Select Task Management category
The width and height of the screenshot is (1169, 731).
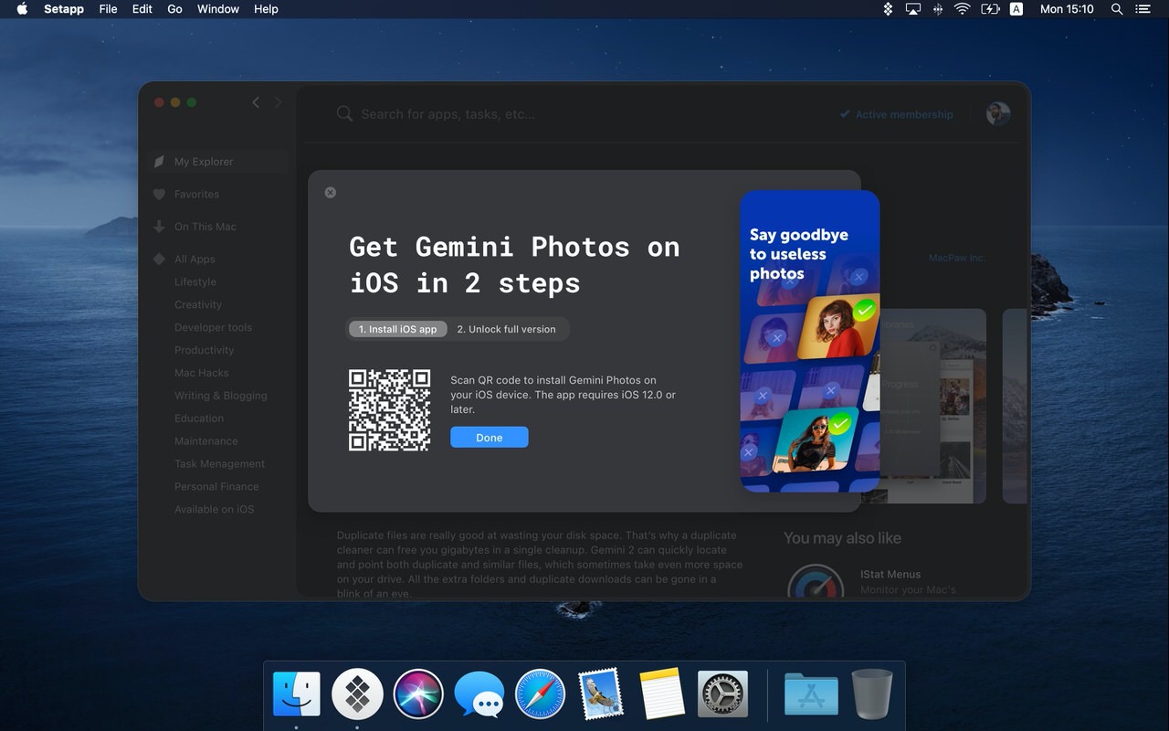[x=219, y=464]
